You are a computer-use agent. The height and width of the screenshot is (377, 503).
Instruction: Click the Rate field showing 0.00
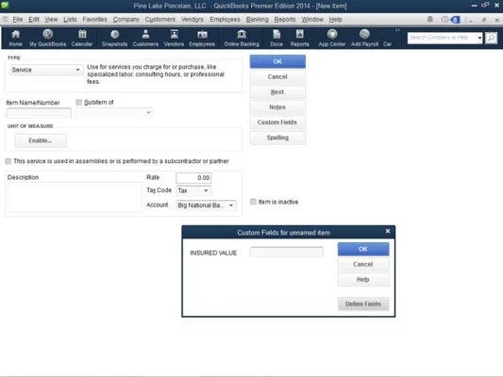pos(193,178)
